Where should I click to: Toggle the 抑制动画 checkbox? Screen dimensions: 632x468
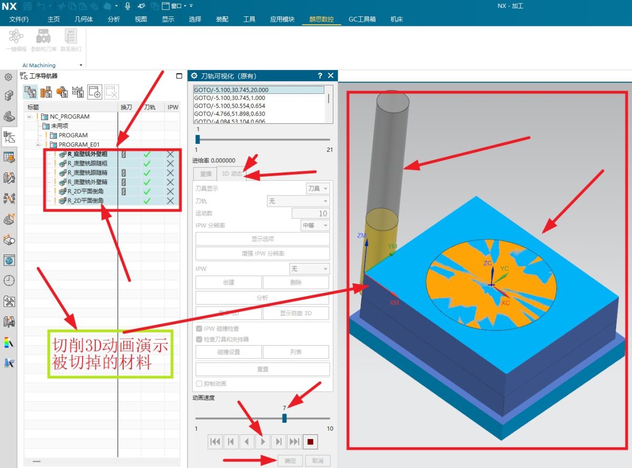(x=199, y=384)
